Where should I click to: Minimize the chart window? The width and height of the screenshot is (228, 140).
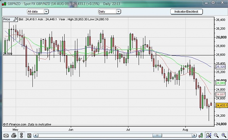tap(206, 3)
